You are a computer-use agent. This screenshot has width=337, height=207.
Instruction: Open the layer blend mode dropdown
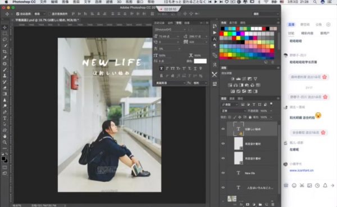(x=234, y=111)
